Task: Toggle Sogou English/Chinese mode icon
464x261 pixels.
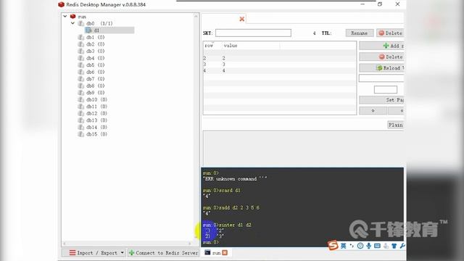Action: click(343, 246)
